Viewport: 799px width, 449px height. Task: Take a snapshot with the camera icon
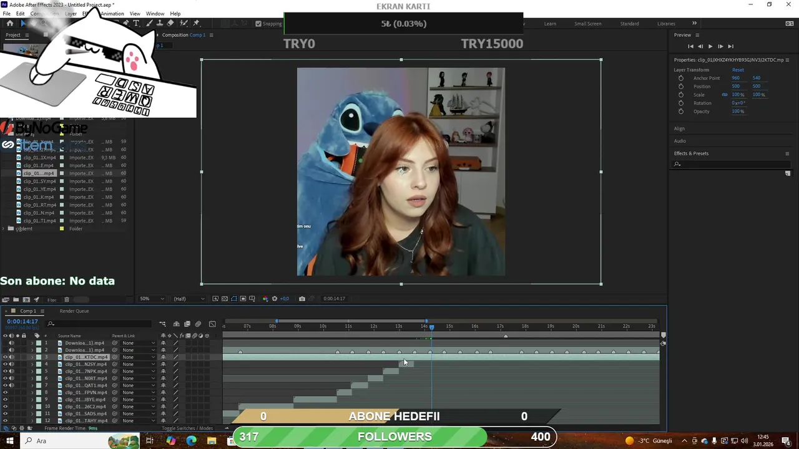302,299
